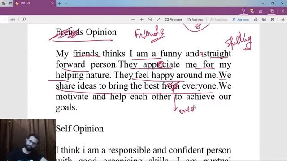Click the webcam video overlay
Image resolution: width=287 pixels, height=161 pixels.
tap(28, 140)
